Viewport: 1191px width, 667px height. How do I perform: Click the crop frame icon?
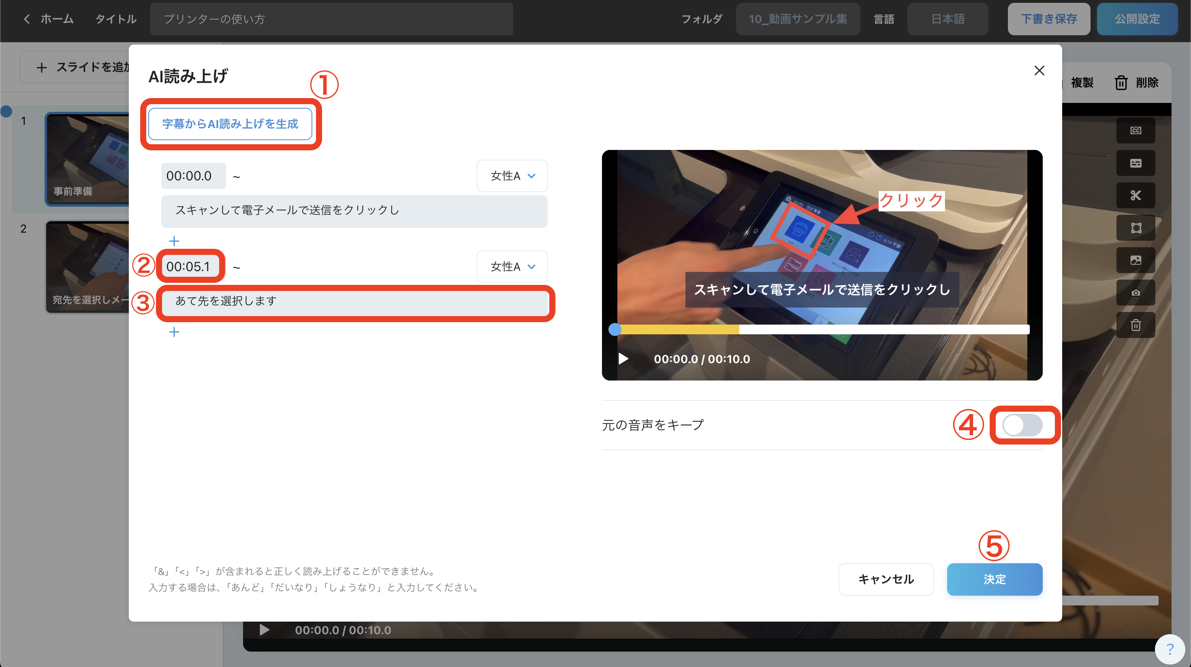[x=1135, y=228]
